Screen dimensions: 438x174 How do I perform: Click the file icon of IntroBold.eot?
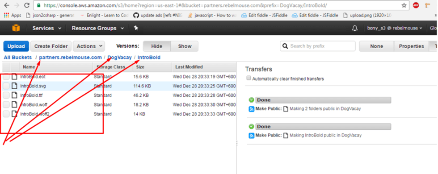tap(14, 77)
